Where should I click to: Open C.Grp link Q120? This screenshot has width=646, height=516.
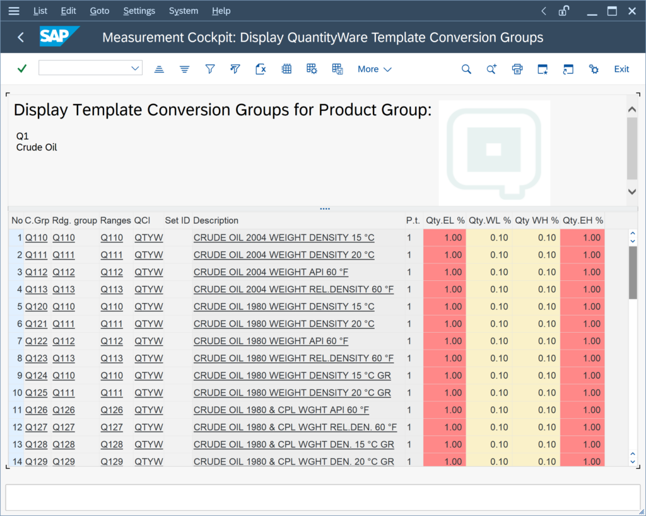click(36, 307)
